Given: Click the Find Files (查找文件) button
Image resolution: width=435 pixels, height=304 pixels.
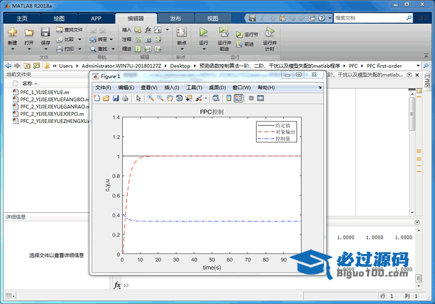Looking at the screenshot, I should click(69, 30).
